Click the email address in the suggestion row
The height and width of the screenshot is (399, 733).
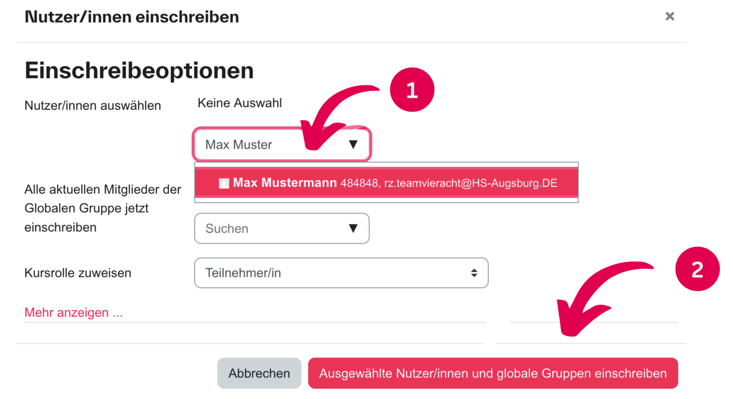(470, 183)
